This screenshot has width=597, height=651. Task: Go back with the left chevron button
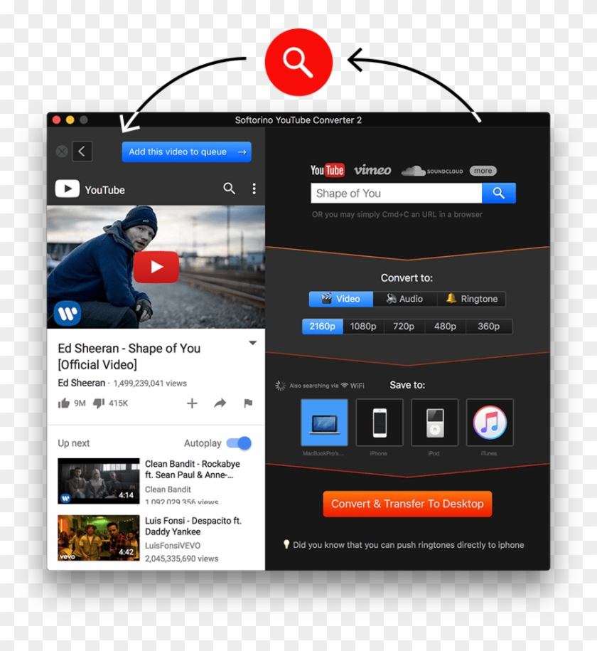82,152
